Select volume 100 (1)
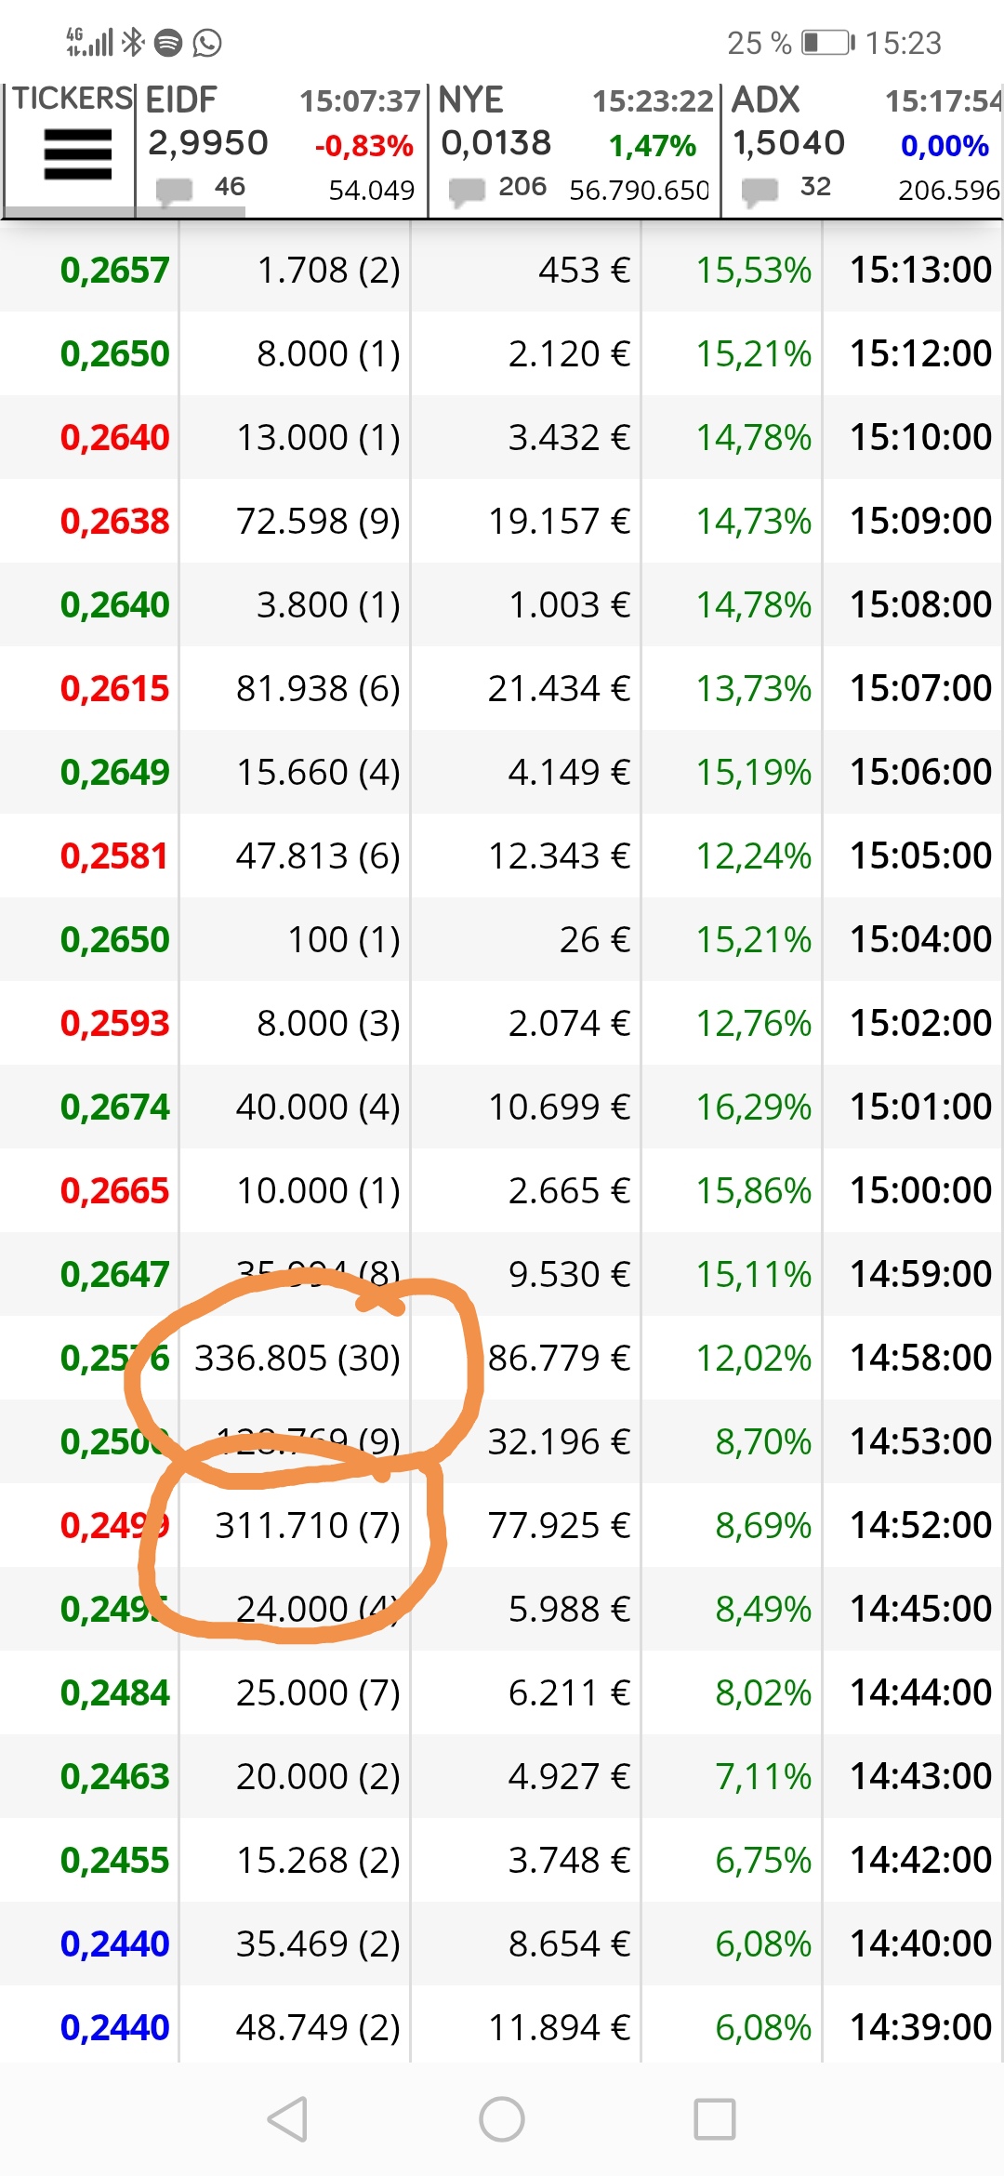The height and width of the screenshot is (2176, 1004). (x=344, y=939)
